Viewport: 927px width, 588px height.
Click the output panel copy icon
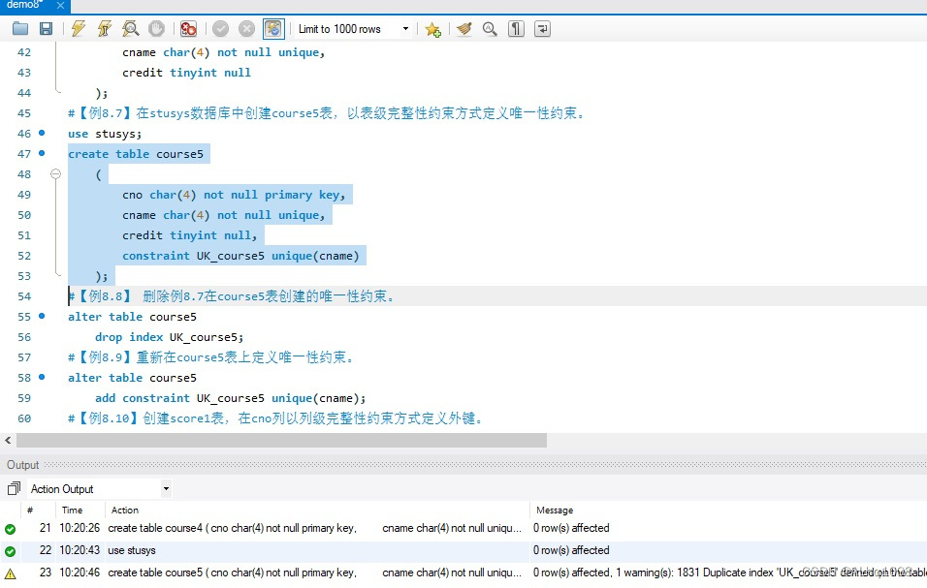[x=14, y=488]
